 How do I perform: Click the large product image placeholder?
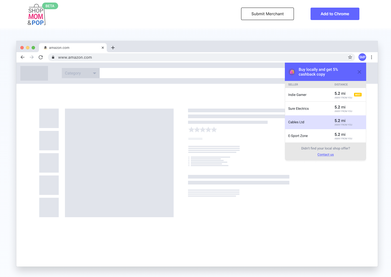pyautogui.click(x=119, y=163)
